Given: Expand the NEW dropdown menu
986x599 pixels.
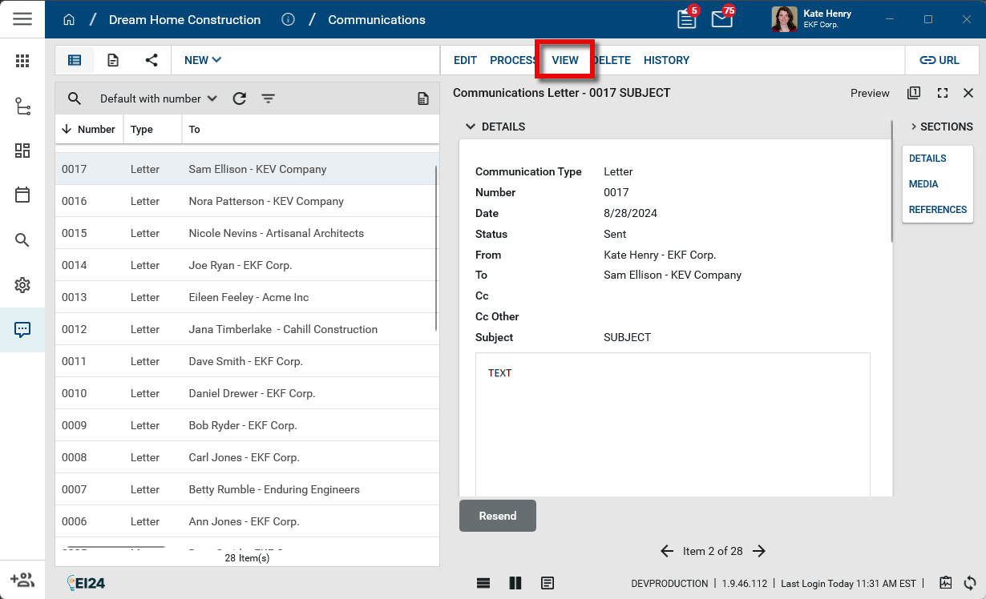Looking at the screenshot, I should click(x=202, y=60).
